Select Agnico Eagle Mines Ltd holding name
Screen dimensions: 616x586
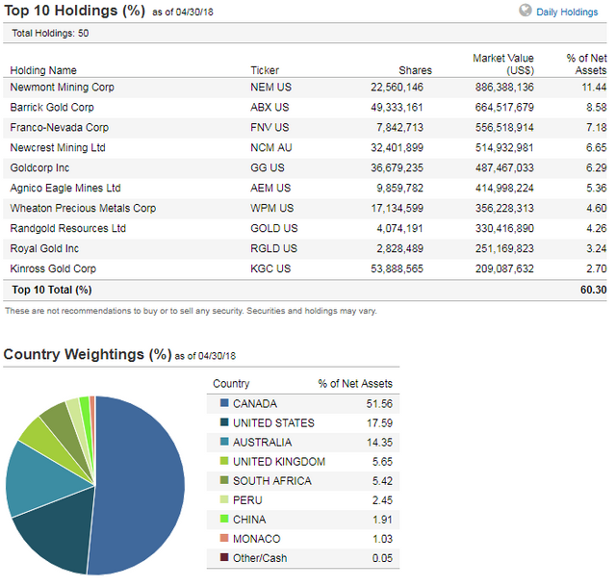pos(65,189)
